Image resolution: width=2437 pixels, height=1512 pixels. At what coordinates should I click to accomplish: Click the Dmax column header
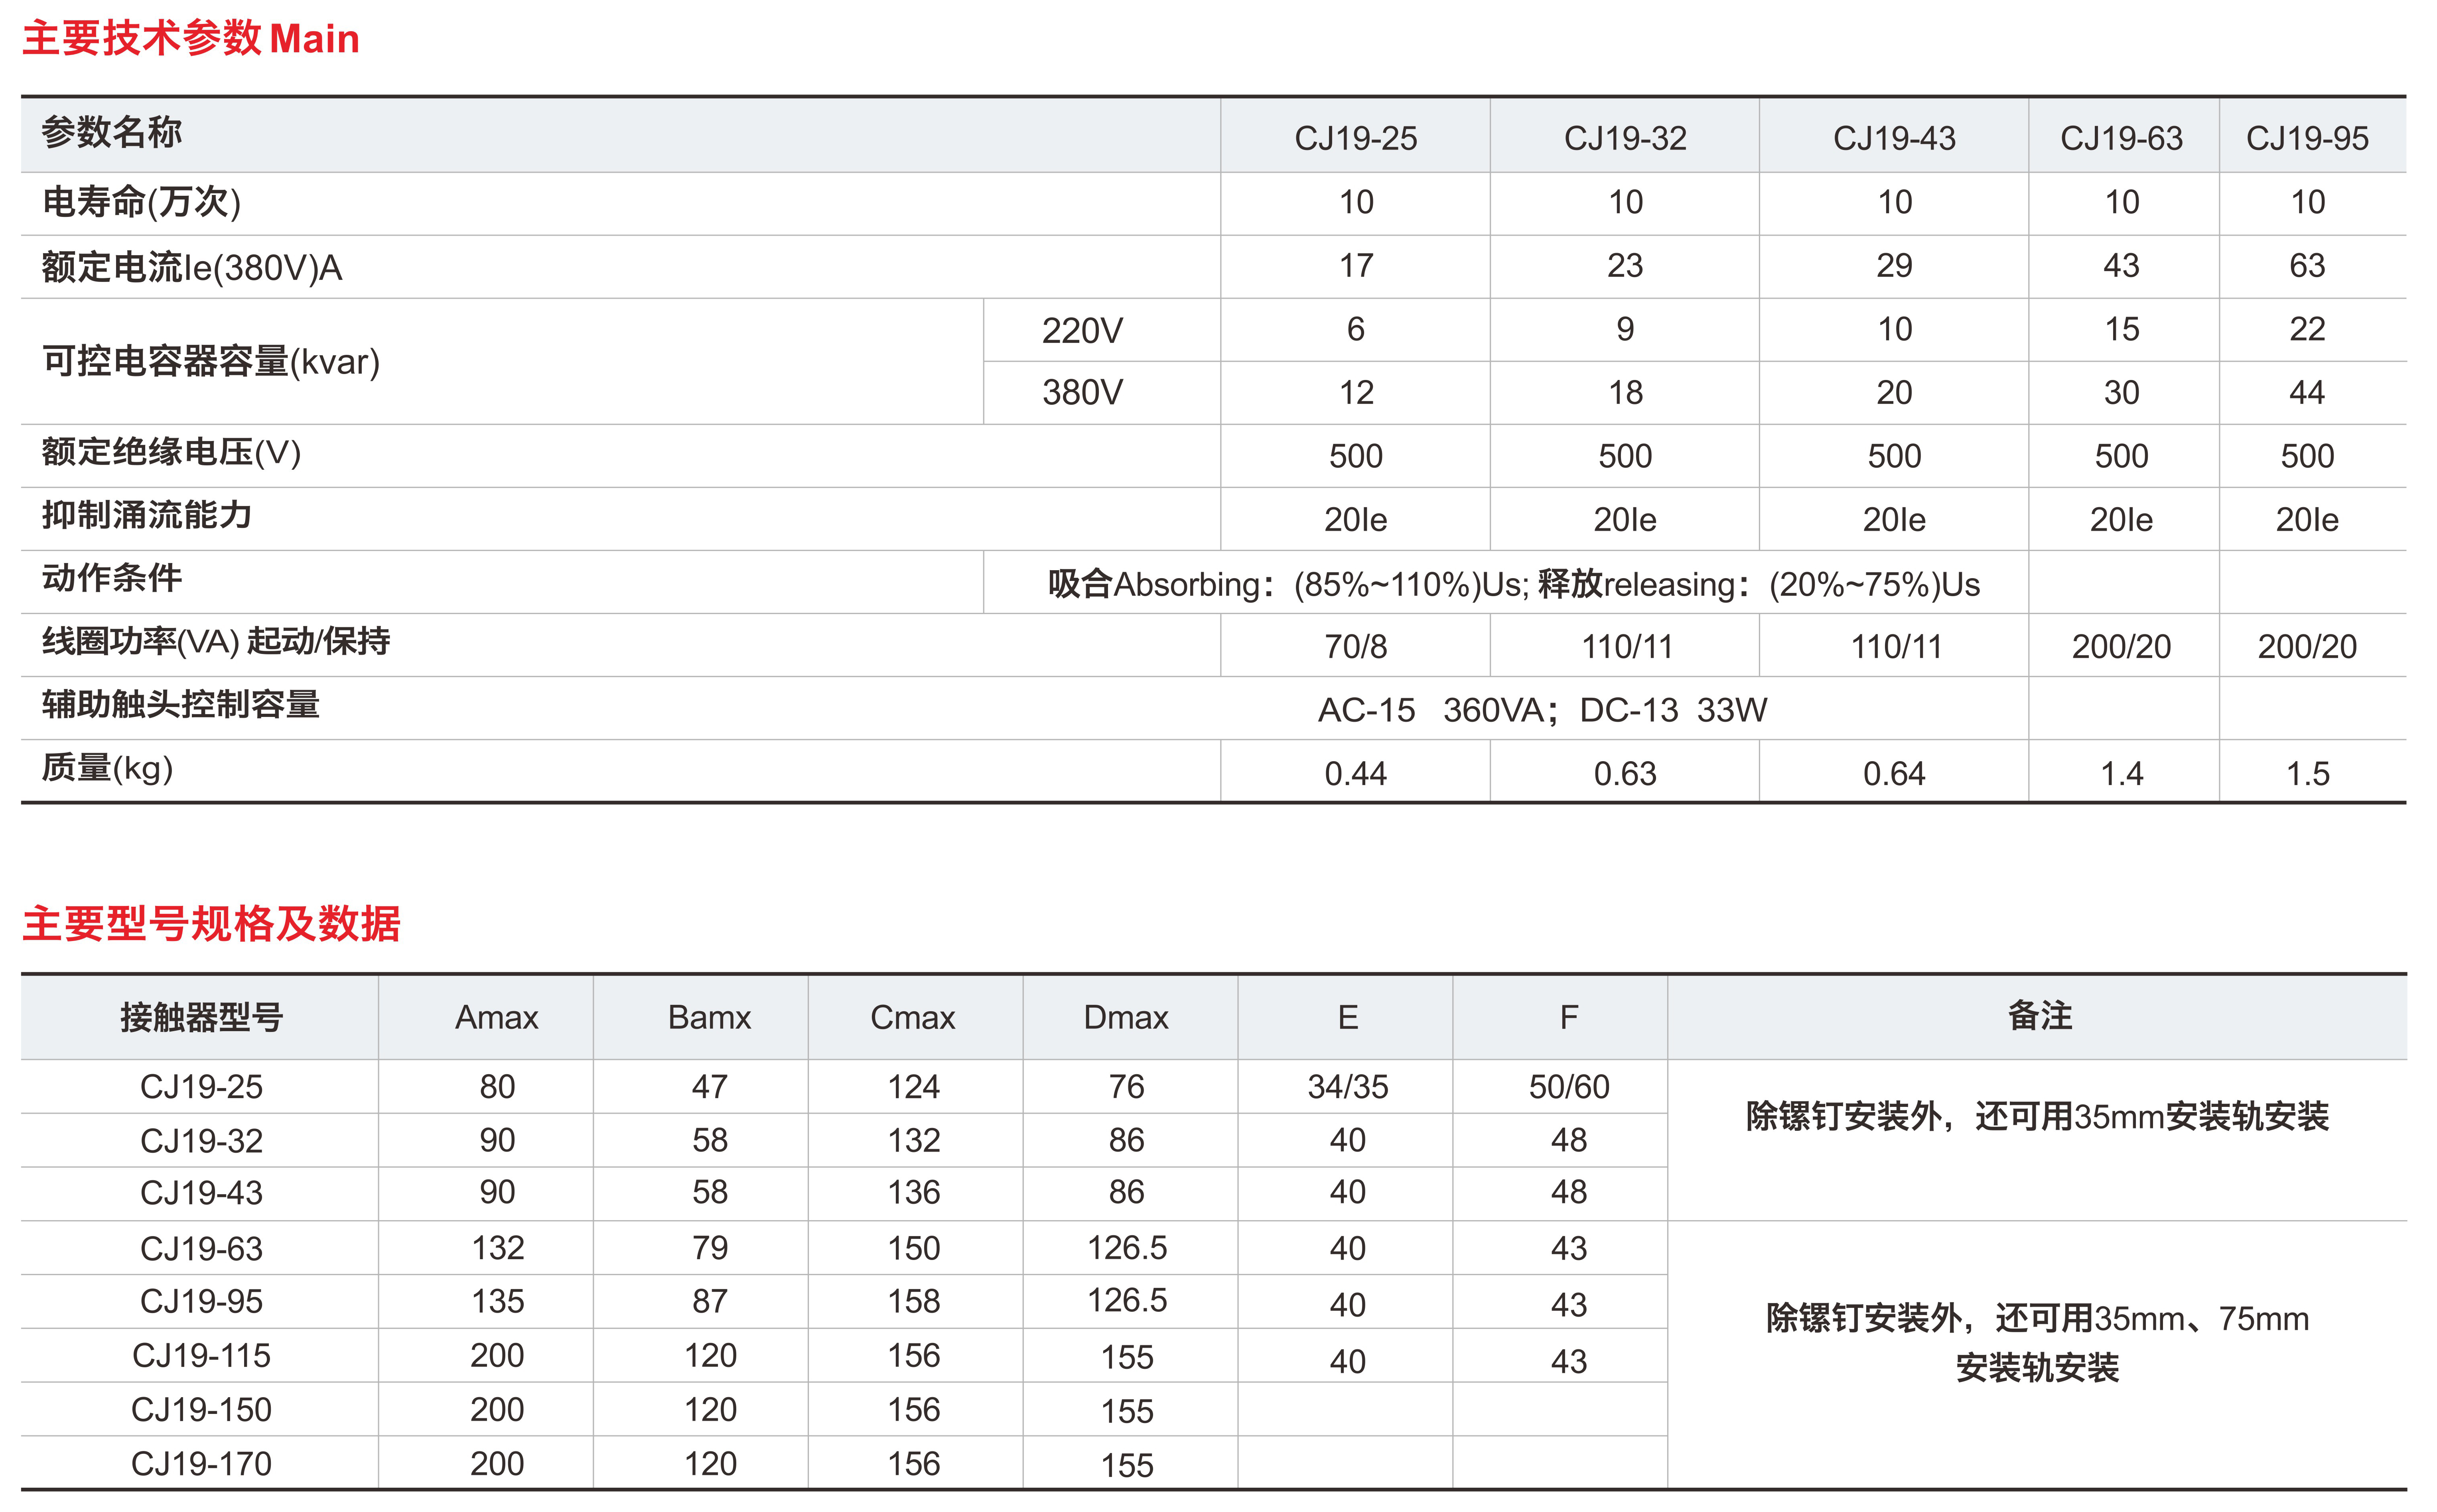(x=1126, y=1017)
